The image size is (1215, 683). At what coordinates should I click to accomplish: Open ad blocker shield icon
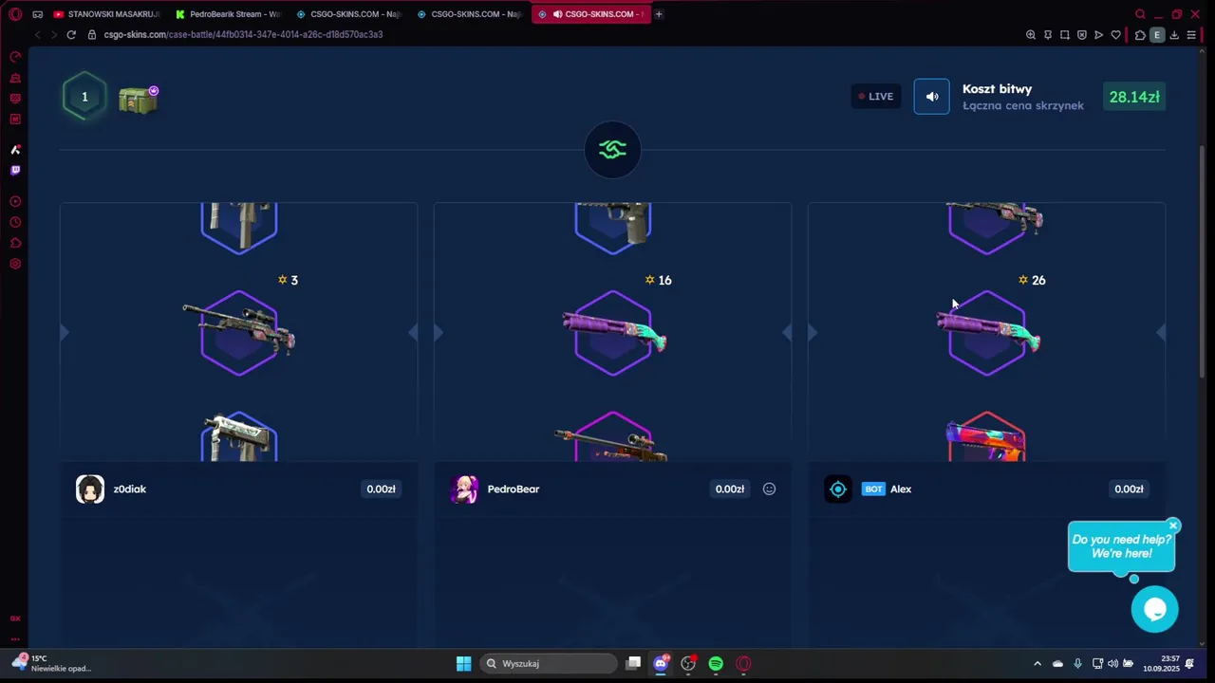(x=1082, y=35)
